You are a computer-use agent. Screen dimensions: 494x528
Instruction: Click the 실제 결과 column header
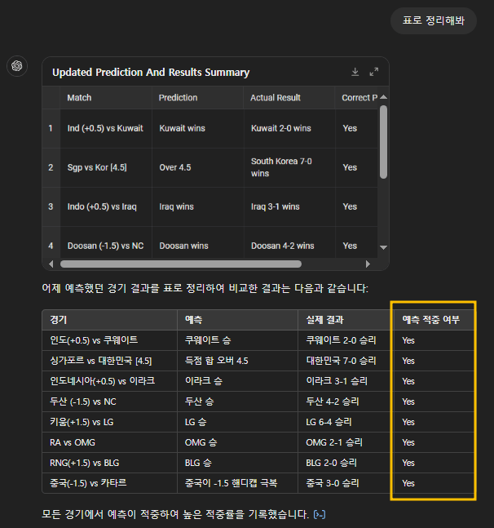pyautogui.click(x=346, y=320)
